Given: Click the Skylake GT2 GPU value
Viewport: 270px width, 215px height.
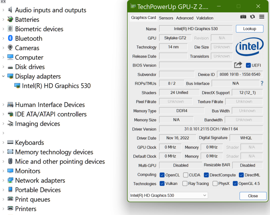Looking at the screenshot, I should click(175, 38).
